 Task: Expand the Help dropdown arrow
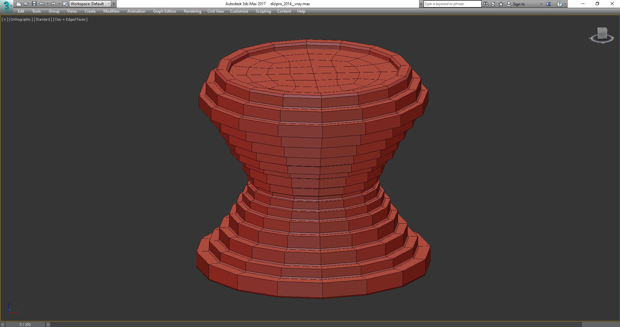[x=565, y=4]
